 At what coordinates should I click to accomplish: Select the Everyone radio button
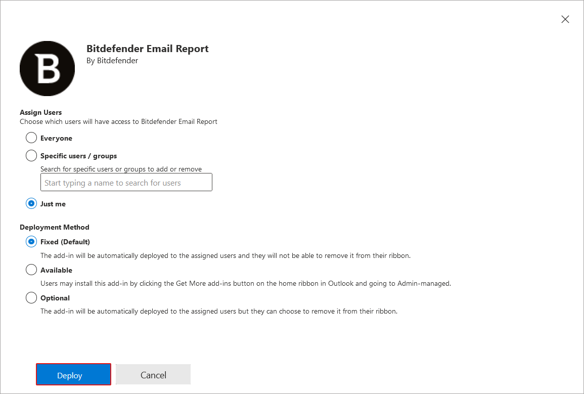click(31, 138)
